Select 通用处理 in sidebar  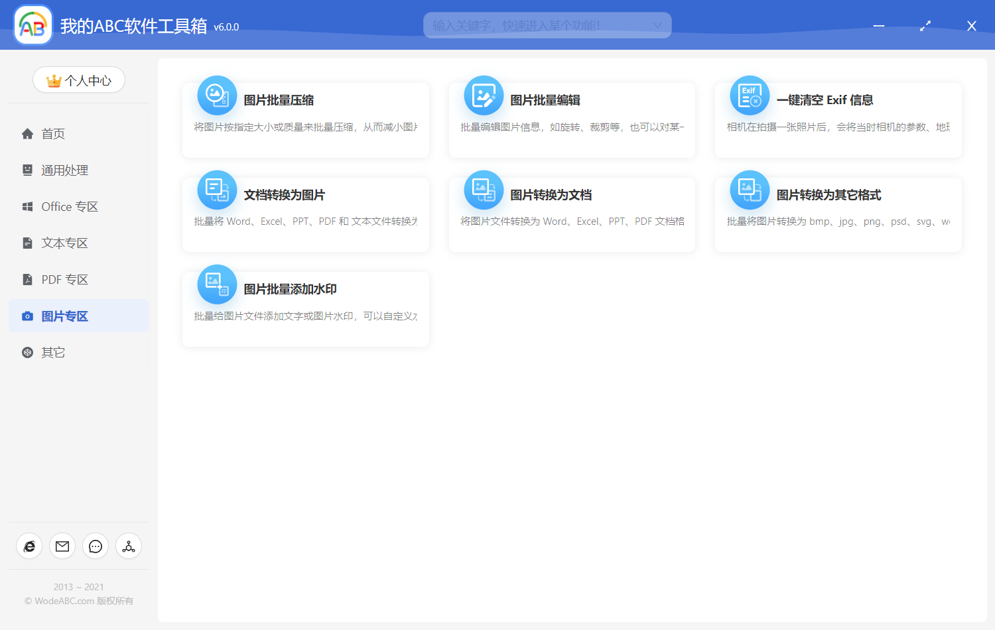click(x=78, y=170)
